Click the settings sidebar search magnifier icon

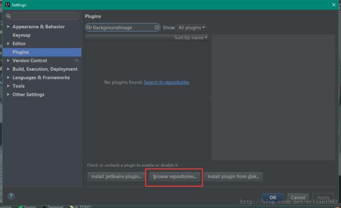tap(8, 16)
